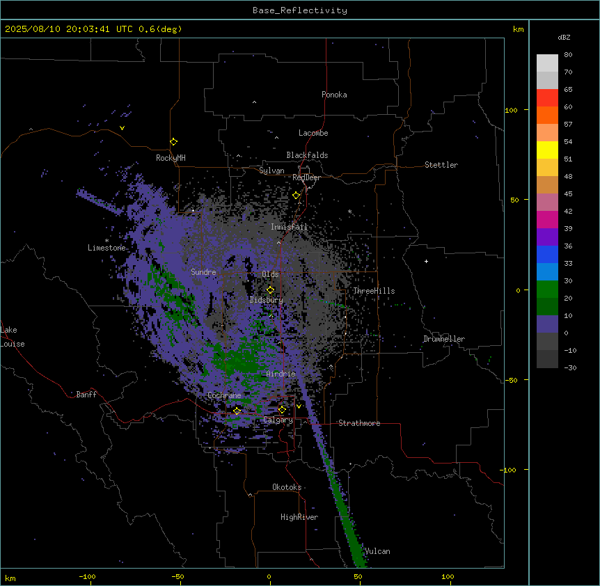Click the Banff label
Viewport: 600px width, 586px height.
86,395
